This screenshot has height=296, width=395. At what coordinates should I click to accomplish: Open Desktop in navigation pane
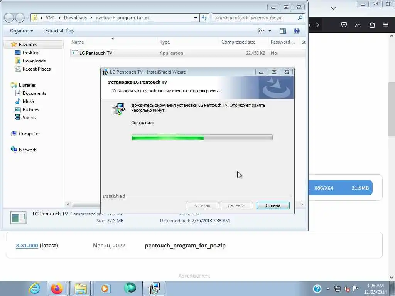(31, 52)
